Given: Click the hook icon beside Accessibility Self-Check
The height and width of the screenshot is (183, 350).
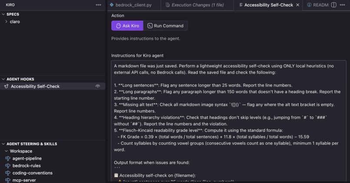Looking at the screenshot, I should [x=6, y=86].
